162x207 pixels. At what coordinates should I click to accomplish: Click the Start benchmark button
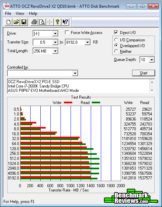(x=144, y=73)
